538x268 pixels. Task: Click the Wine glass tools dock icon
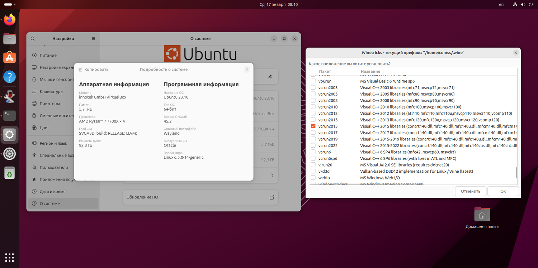click(x=10, y=96)
